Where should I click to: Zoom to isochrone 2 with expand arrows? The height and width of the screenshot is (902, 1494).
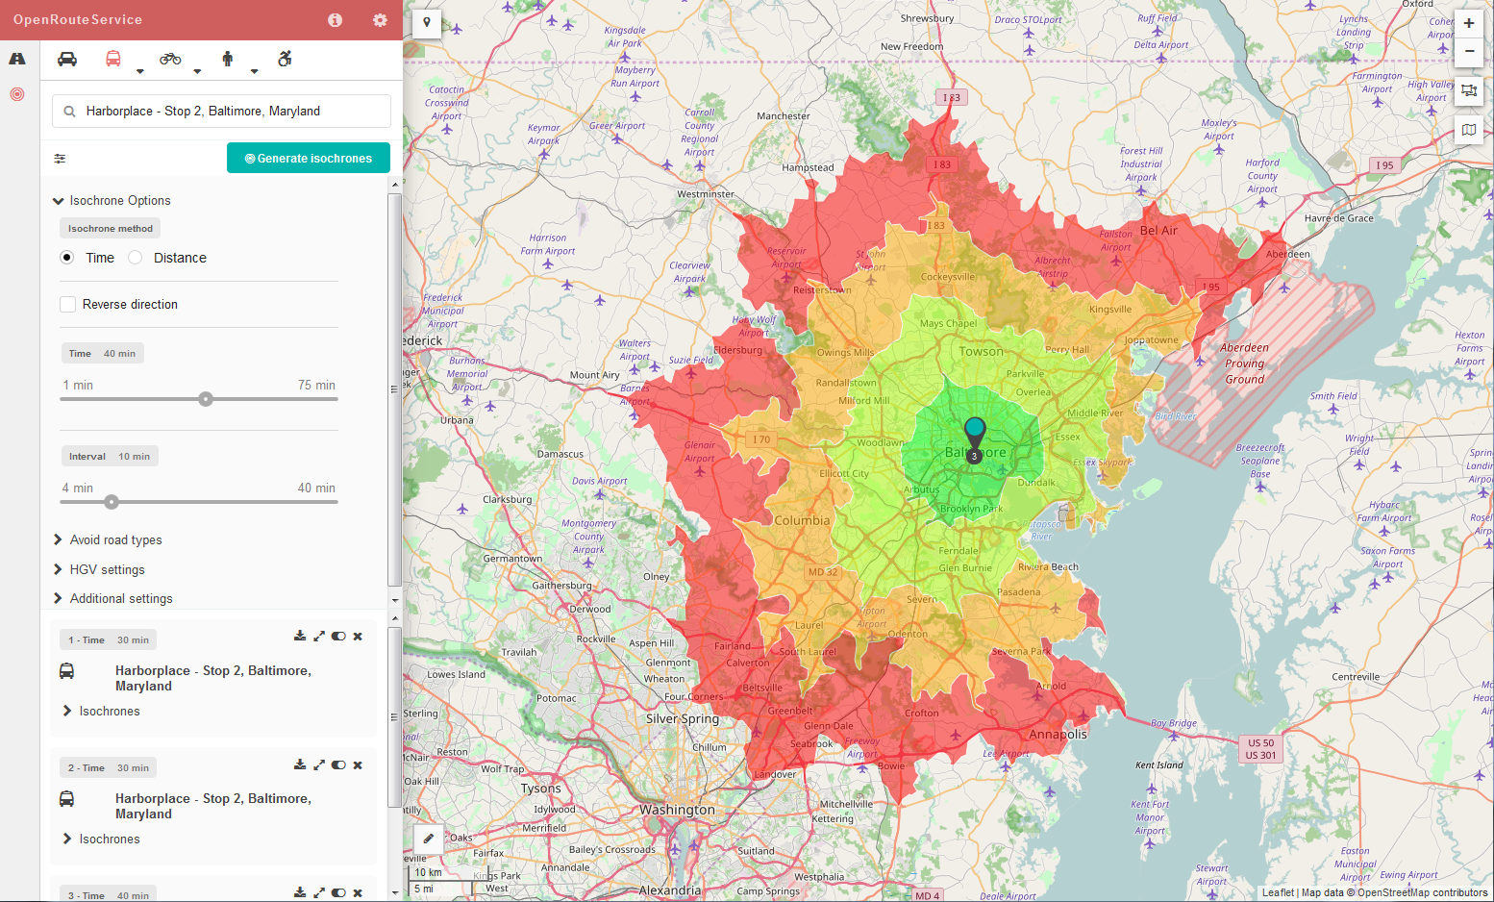[319, 764]
